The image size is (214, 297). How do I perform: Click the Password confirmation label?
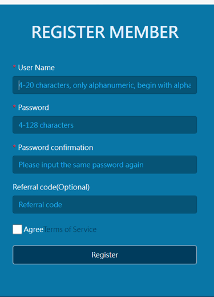pyautogui.click(x=55, y=148)
